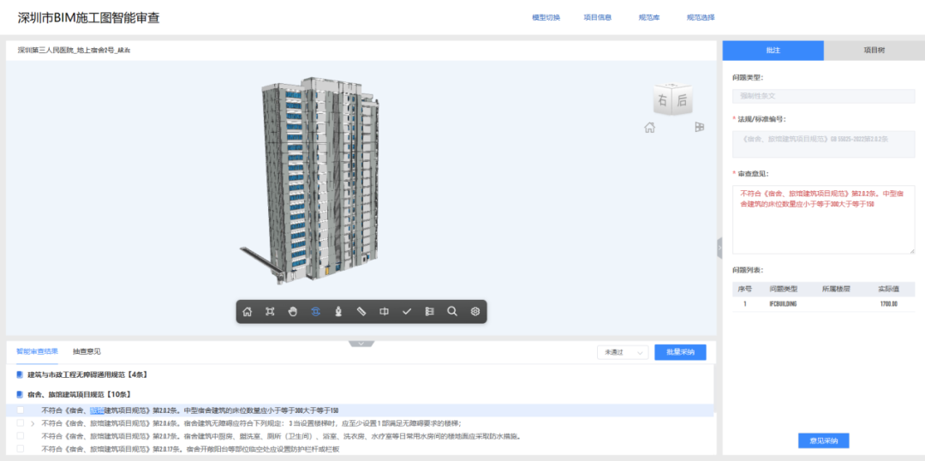
Task: Open 规范库 in the top navigation
Action: 649,17
